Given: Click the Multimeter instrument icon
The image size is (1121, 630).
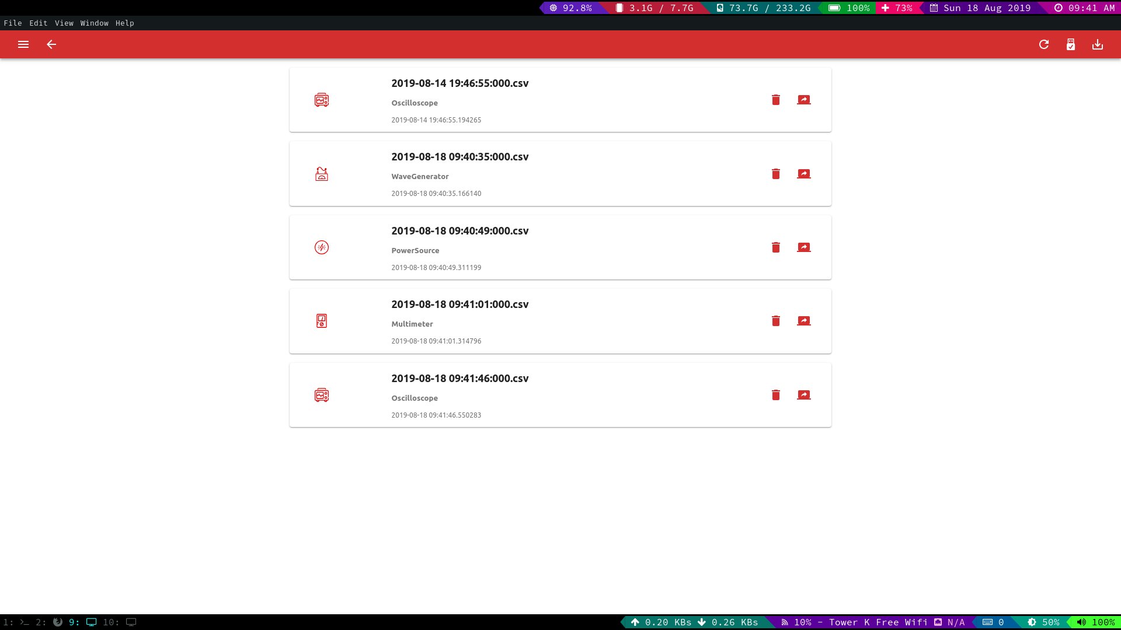Looking at the screenshot, I should click(x=322, y=321).
